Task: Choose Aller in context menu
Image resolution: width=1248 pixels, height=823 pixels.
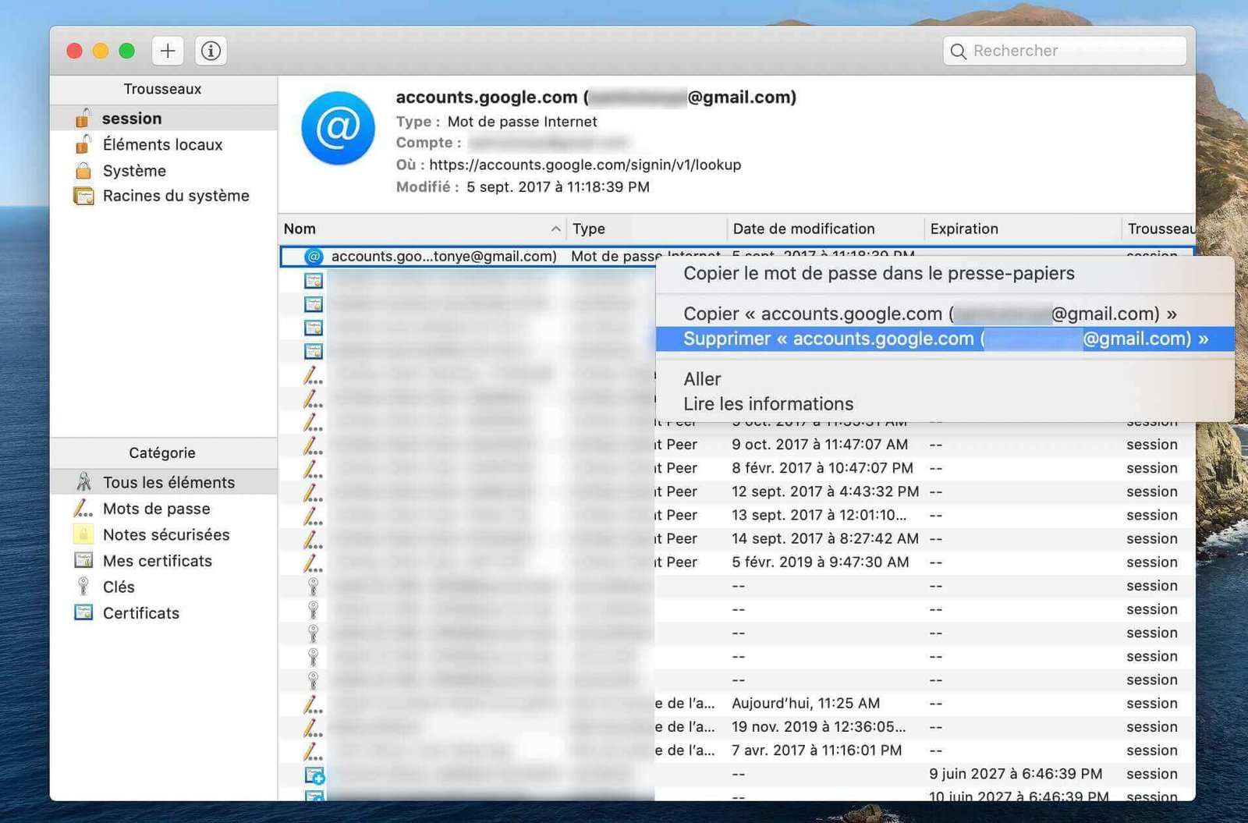Action: click(945, 379)
